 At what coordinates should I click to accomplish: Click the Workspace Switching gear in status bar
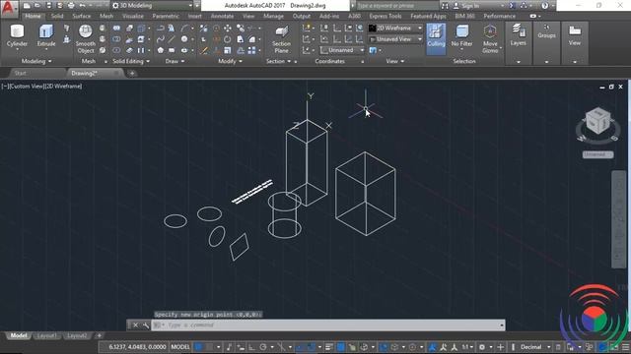pyautogui.click(x=482, y=347)
